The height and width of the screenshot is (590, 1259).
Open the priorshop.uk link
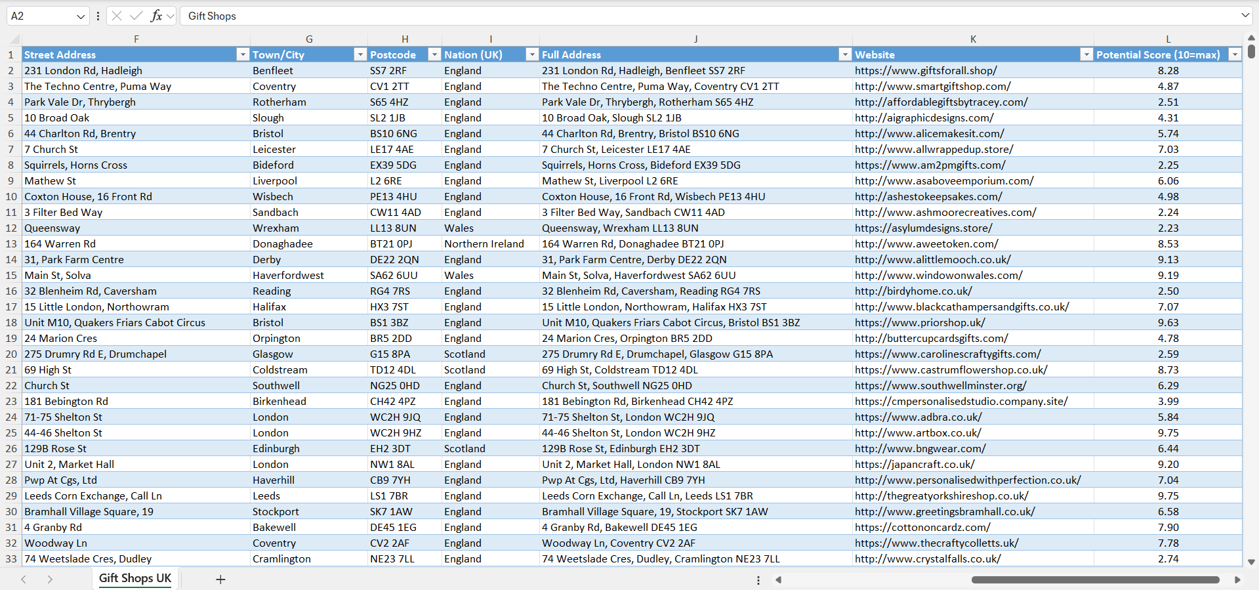click(x=920, y=322)
